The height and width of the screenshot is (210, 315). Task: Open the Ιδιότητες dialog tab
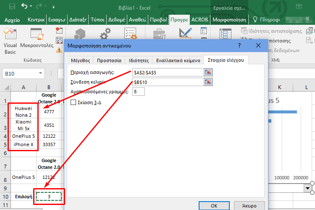(x=139, y=60)
